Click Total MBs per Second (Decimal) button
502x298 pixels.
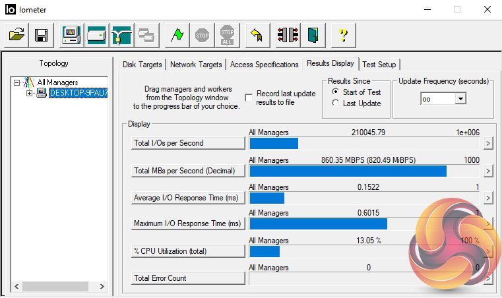[188, 171]
